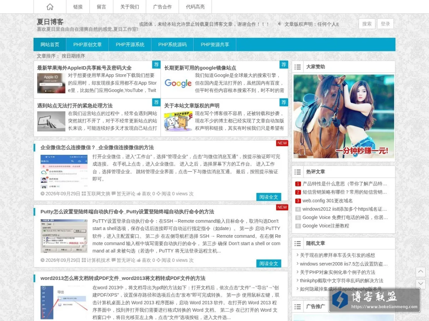Click the list icon next to 随机文章

[297, 243]
